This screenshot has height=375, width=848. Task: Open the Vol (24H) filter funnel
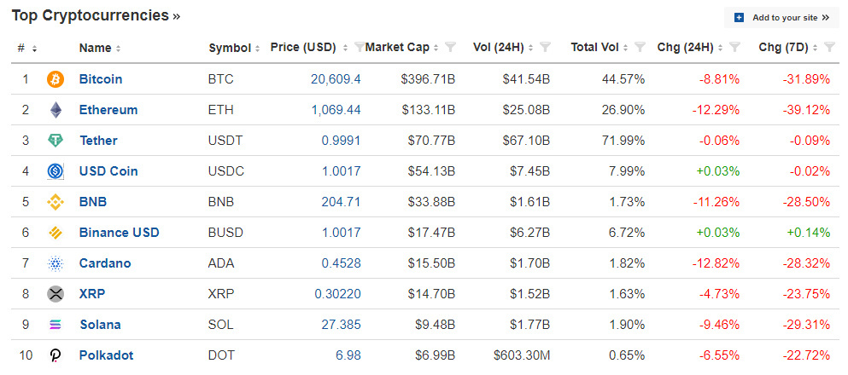pos(545,48)
